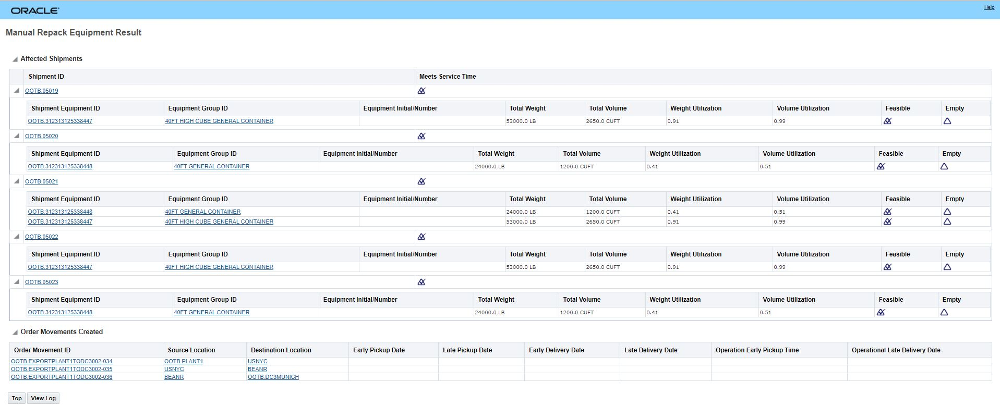The image size is (1000, 406).
Task: Click Feasible icon under shipment OOTB.05020
Action: pyautogui.click(x=881, y=166)
